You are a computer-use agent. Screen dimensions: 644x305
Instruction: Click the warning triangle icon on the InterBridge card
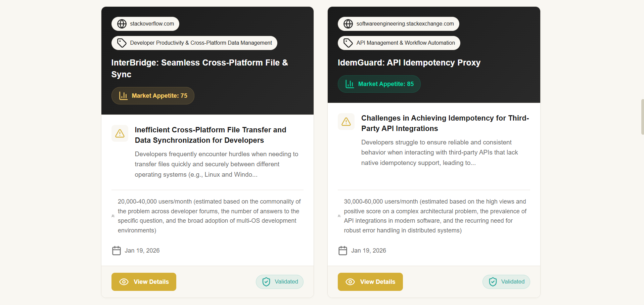[120, 133]
